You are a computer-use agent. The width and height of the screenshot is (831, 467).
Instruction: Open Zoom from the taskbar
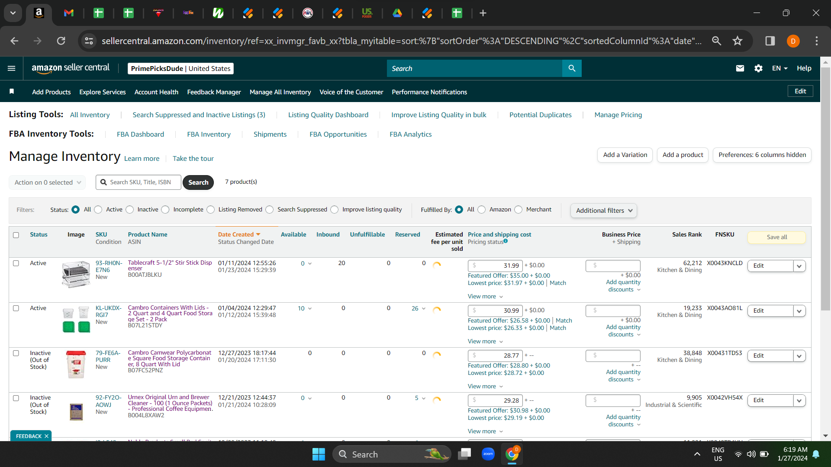pyautogui.click(x=488, y=454)
